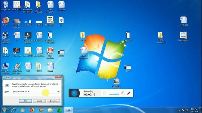Select the New folder - Shortcut (2) icon

pos(28,7)
